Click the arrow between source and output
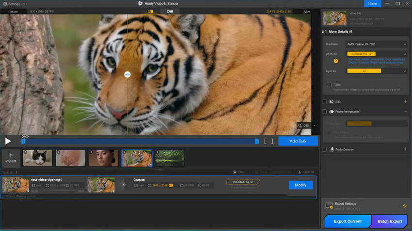This screenshot has height=231, width=412. point(124,185)
